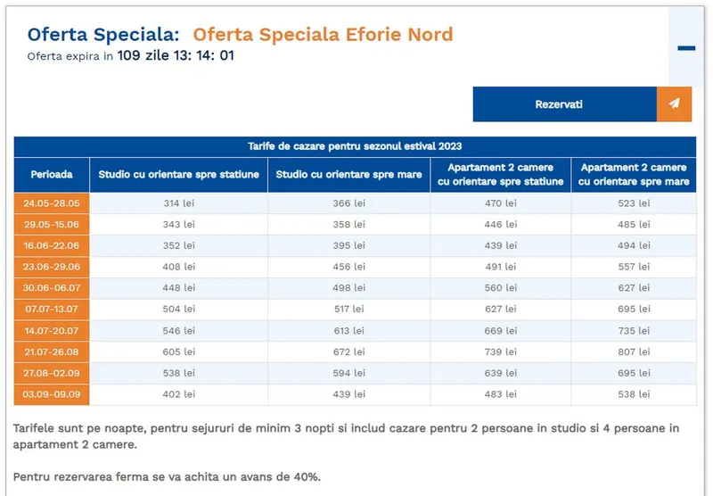
Task: Click the Tarife de cazare table title
Action: [355, 146]
